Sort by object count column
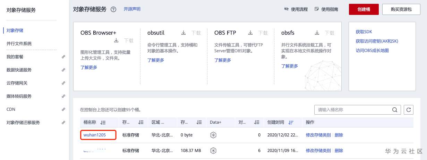Viewport: 427px width, 160px height. (257, 123)
